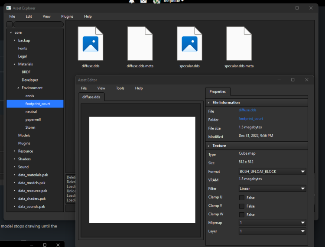325x247 pixels.
Task: Select the diffuse.dds.meta file icon
Action: click(x=140, y=43)
